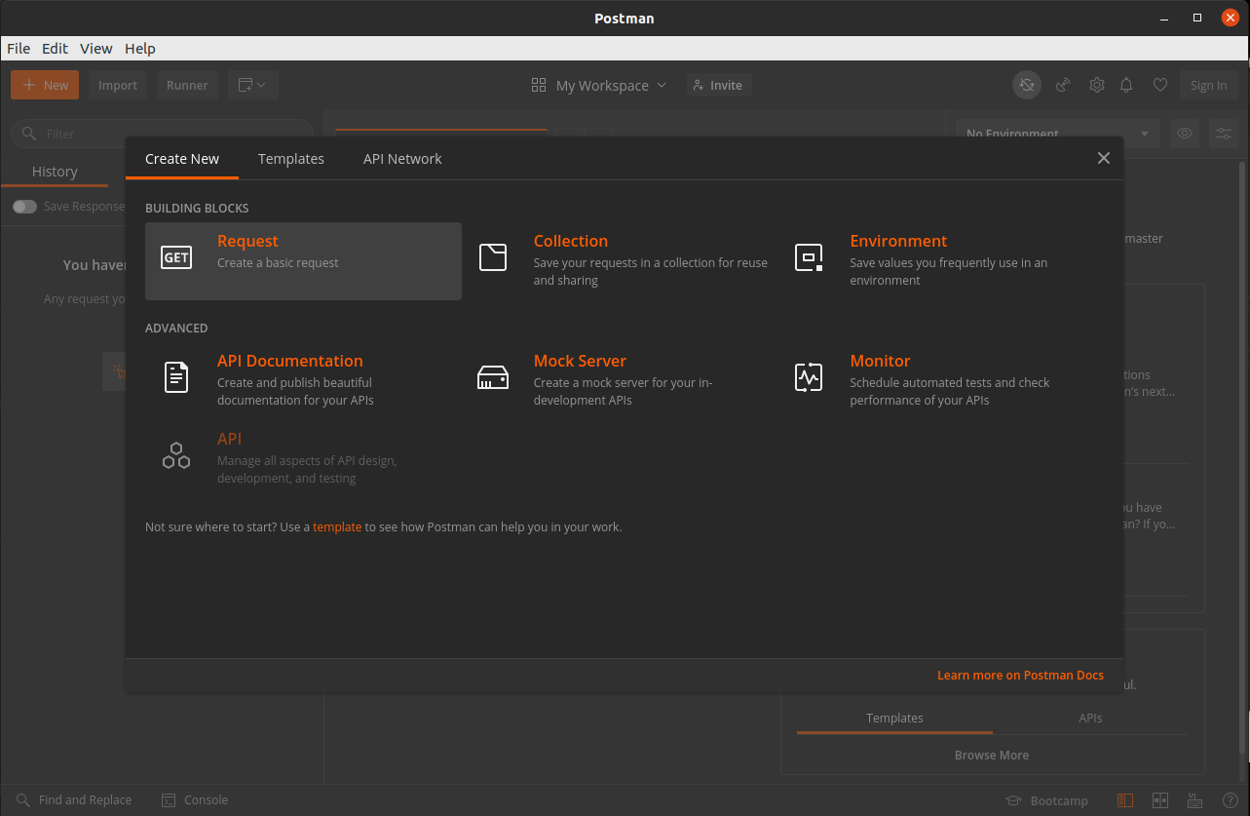Click the Environment icon in dialog
The height and width of the screenshot is (816, 1250).
[x=809, y=257]
